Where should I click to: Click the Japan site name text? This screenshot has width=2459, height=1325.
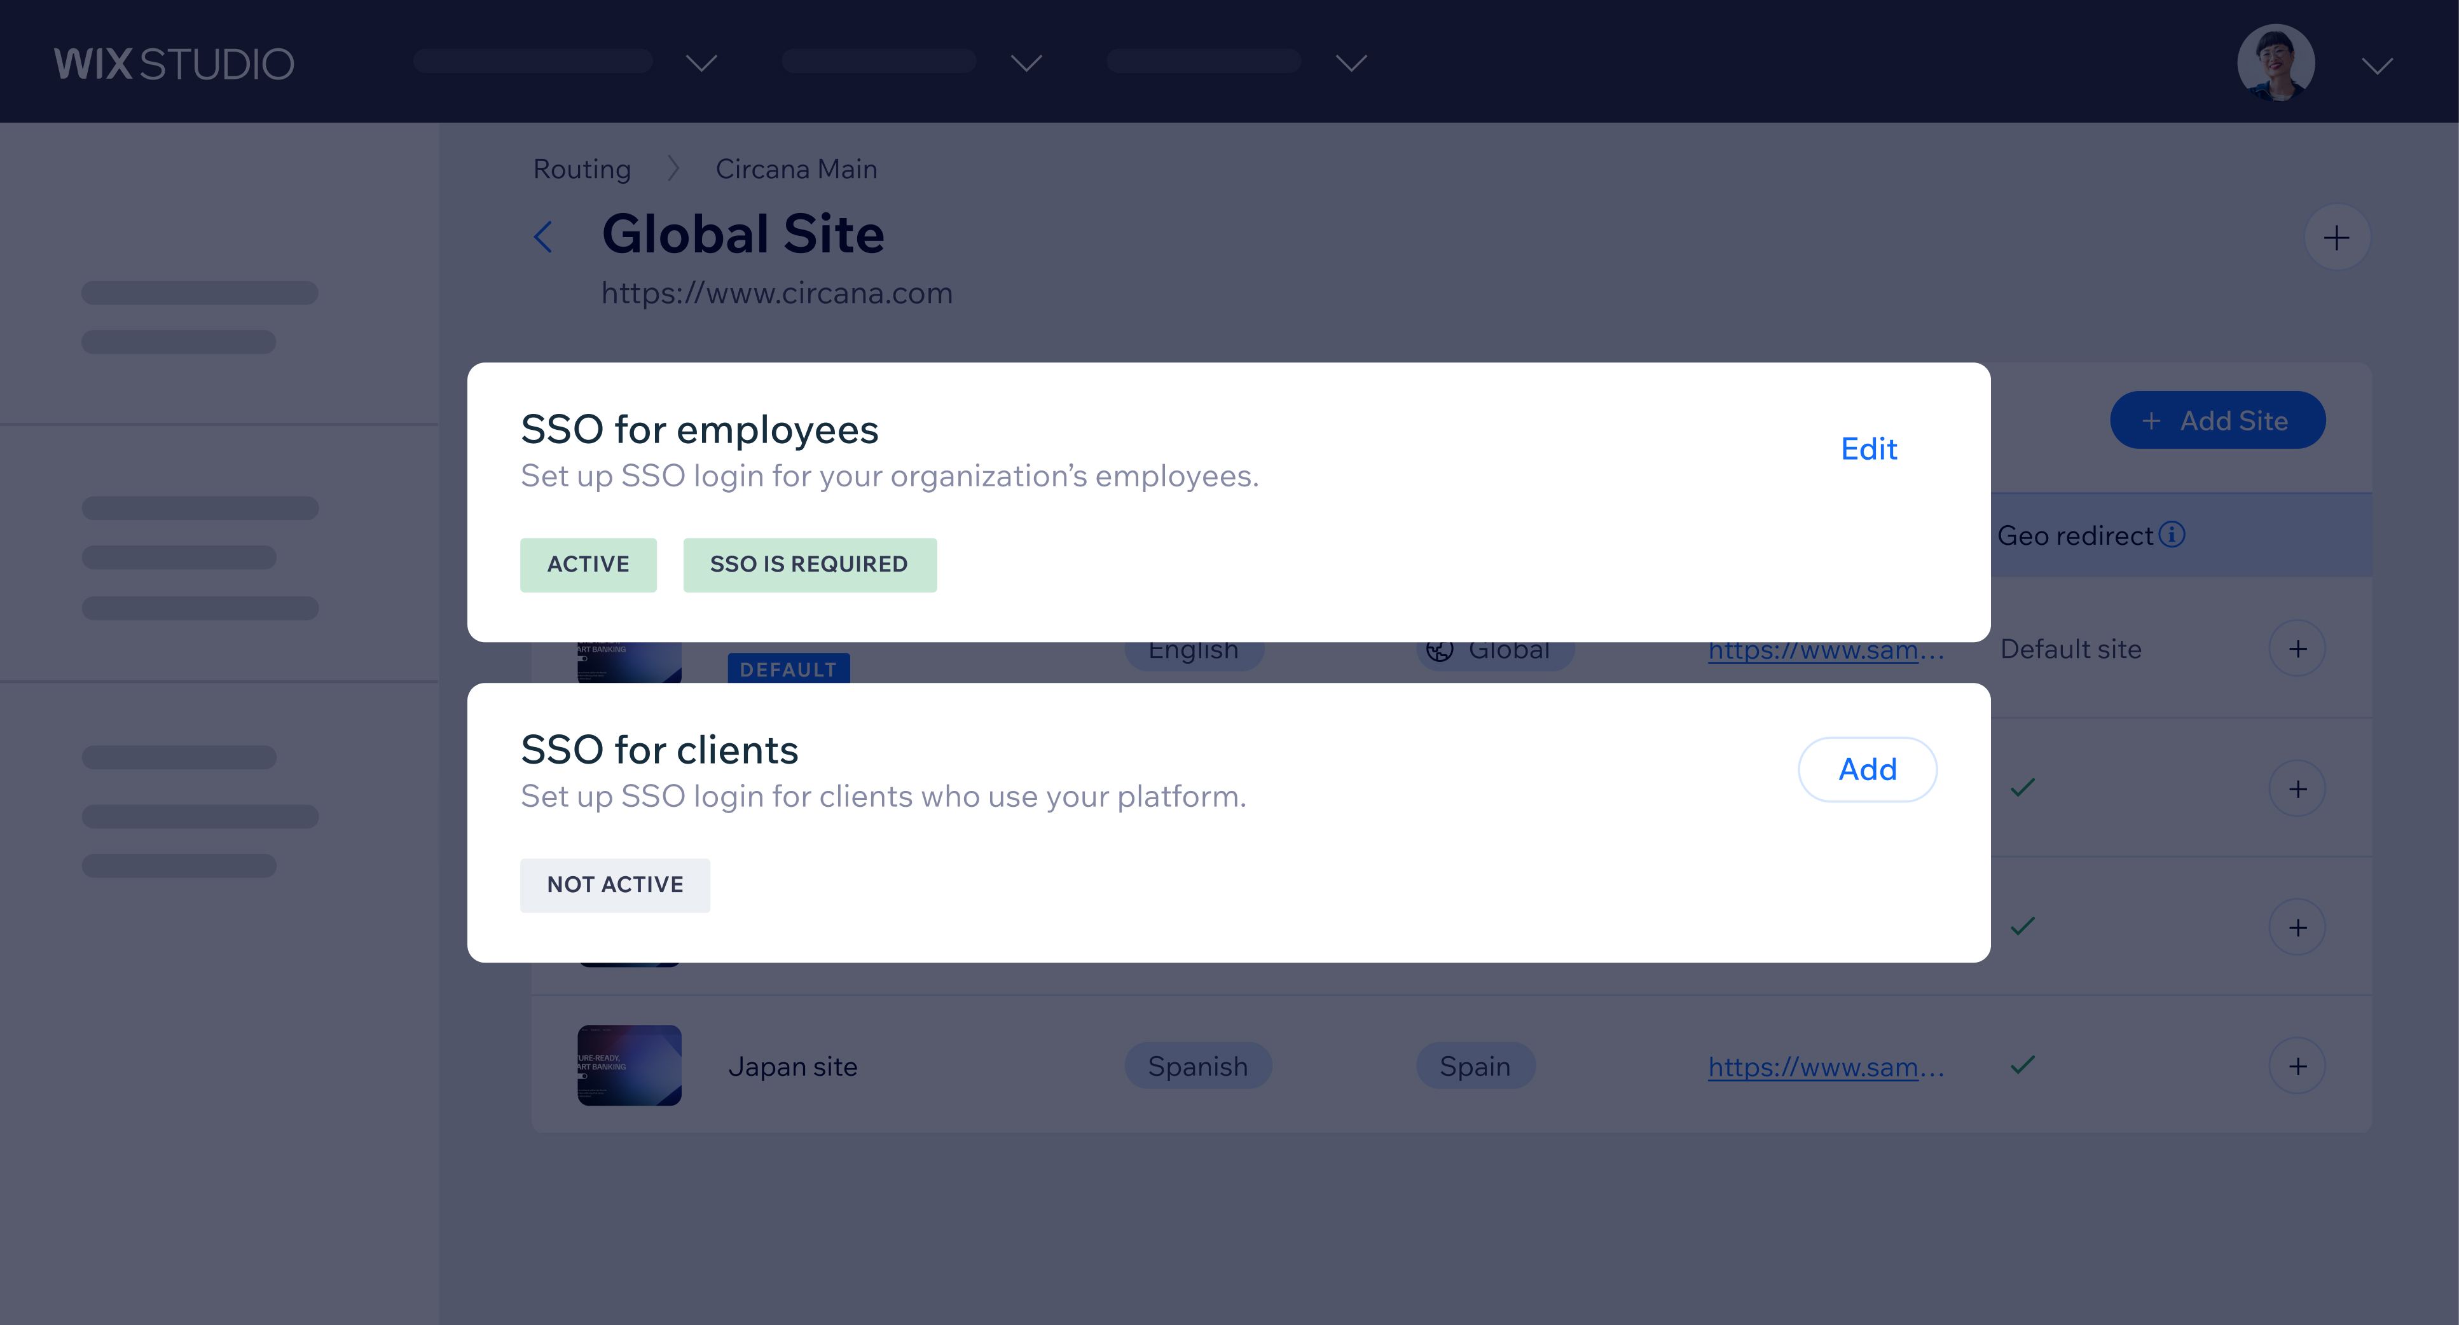pyautogui.click(x=792, y=1066)
